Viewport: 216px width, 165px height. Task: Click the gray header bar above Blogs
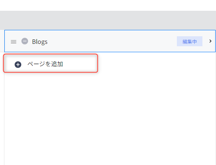[x=108, y=20]
